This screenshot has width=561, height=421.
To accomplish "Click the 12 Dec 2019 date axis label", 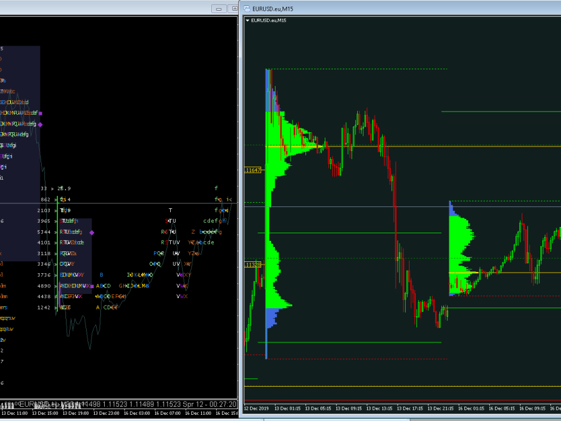I will point(256,409).
